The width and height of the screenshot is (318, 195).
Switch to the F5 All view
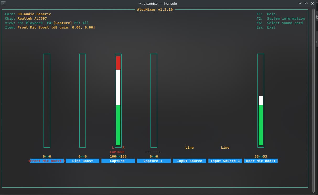(82, 23)
